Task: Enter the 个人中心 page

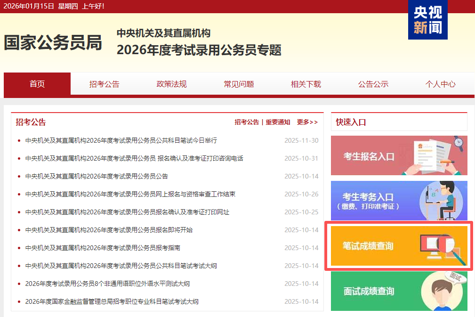Action: coord(440,84)
